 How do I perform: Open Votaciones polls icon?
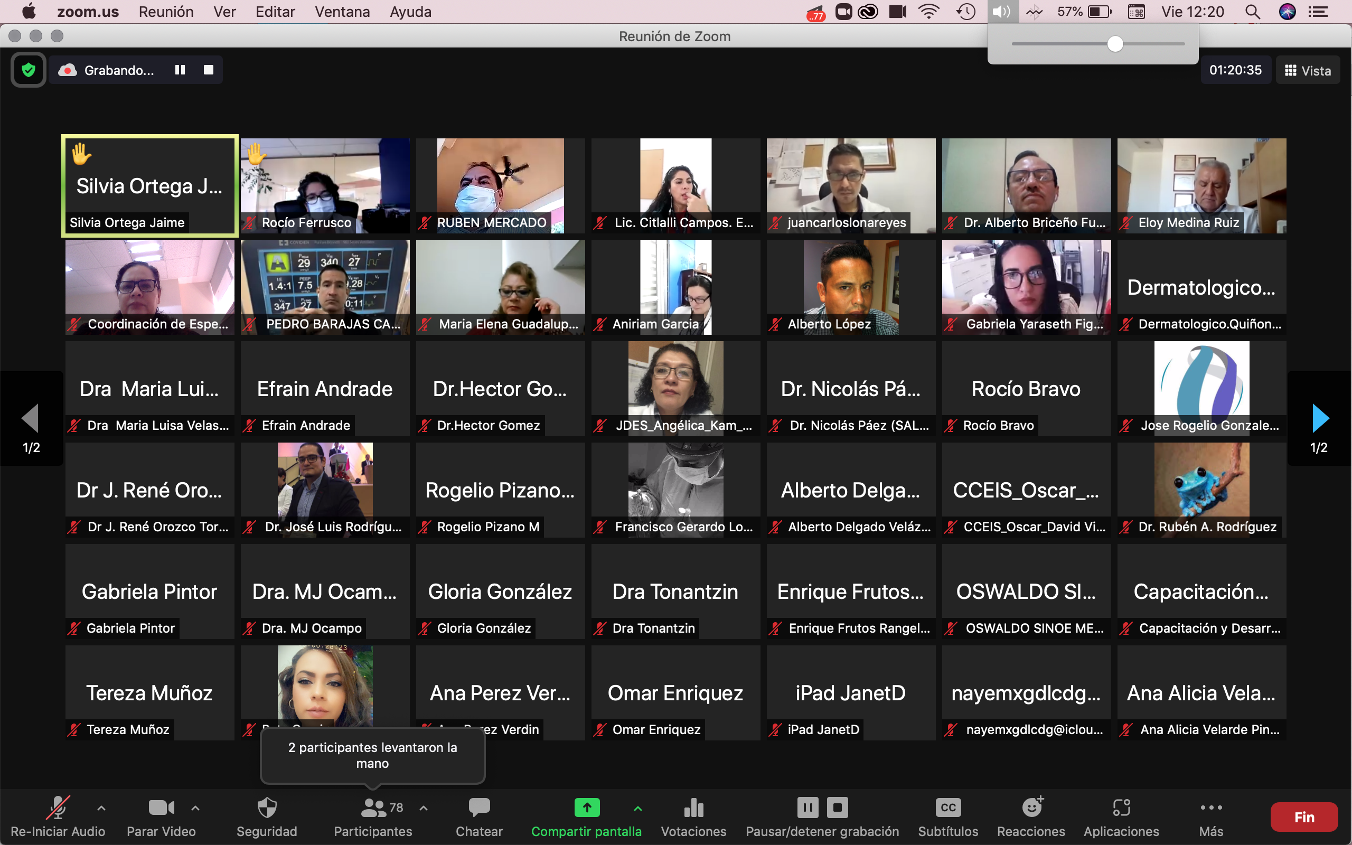pyautogui.click(x=693, y=816)
